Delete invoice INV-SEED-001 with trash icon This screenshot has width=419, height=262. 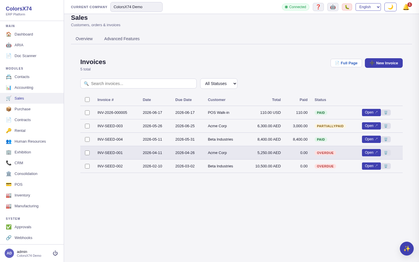pyautogui.click(x=386, y=153)
